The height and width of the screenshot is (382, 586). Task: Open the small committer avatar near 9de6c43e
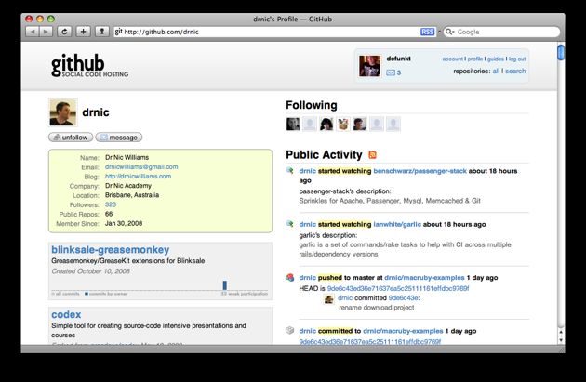click(x=329, y=298)
